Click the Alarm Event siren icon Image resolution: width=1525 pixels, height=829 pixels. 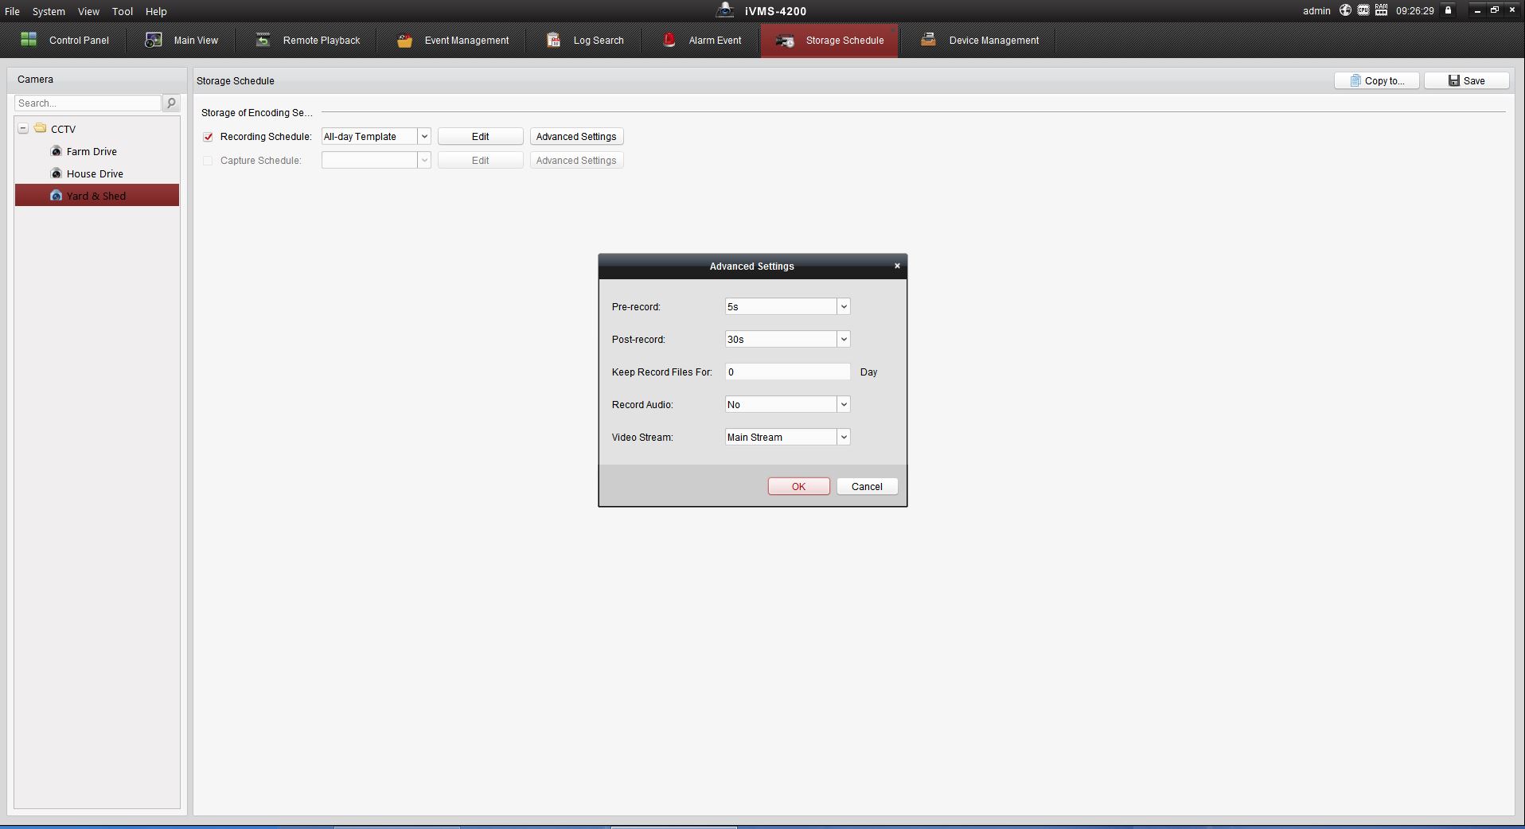669,40
